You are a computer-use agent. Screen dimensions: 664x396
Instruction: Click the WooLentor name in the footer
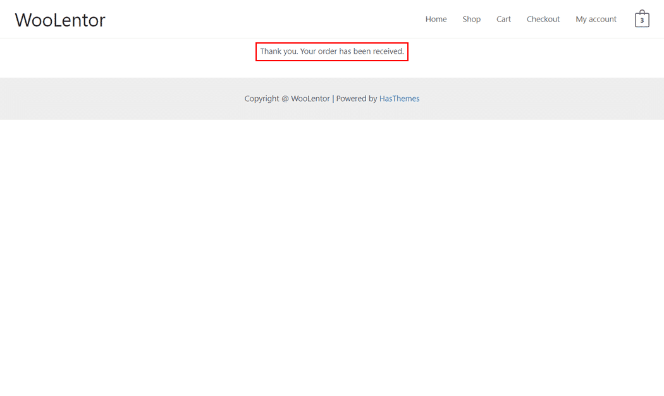pos(310,99)
